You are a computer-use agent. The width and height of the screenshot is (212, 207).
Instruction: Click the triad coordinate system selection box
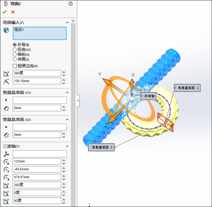(x=39, y=154)
